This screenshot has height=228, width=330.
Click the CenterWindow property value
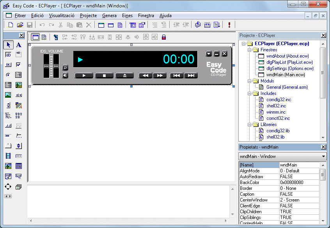299,200
